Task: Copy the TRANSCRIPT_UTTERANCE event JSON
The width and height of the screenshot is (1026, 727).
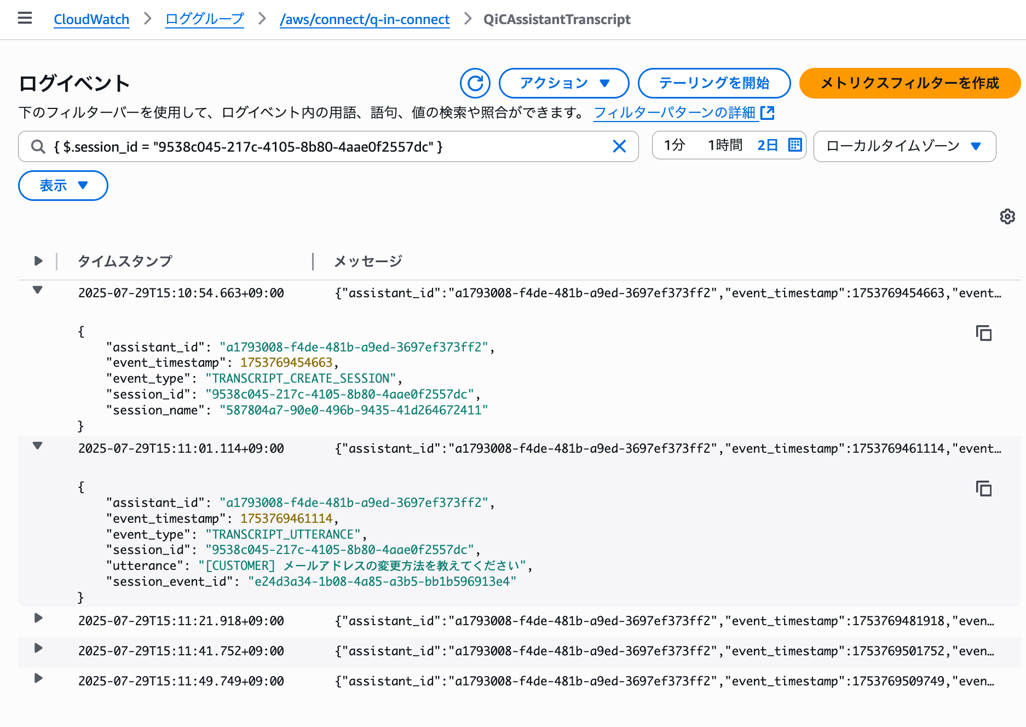Action: pos(983,488)
